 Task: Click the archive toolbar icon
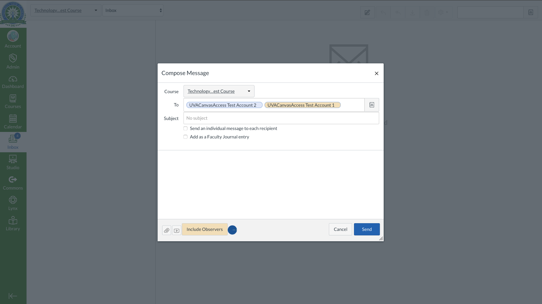[412, 12]
